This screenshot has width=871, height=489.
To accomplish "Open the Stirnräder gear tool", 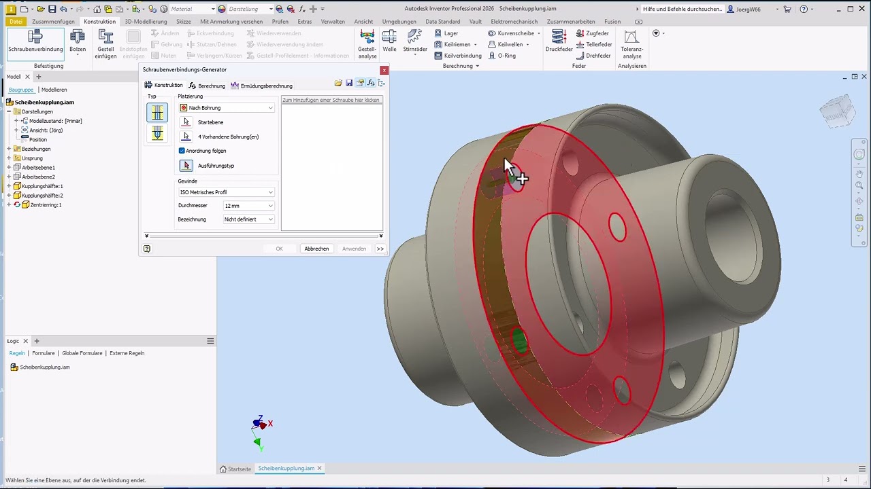I will [415, 42].
